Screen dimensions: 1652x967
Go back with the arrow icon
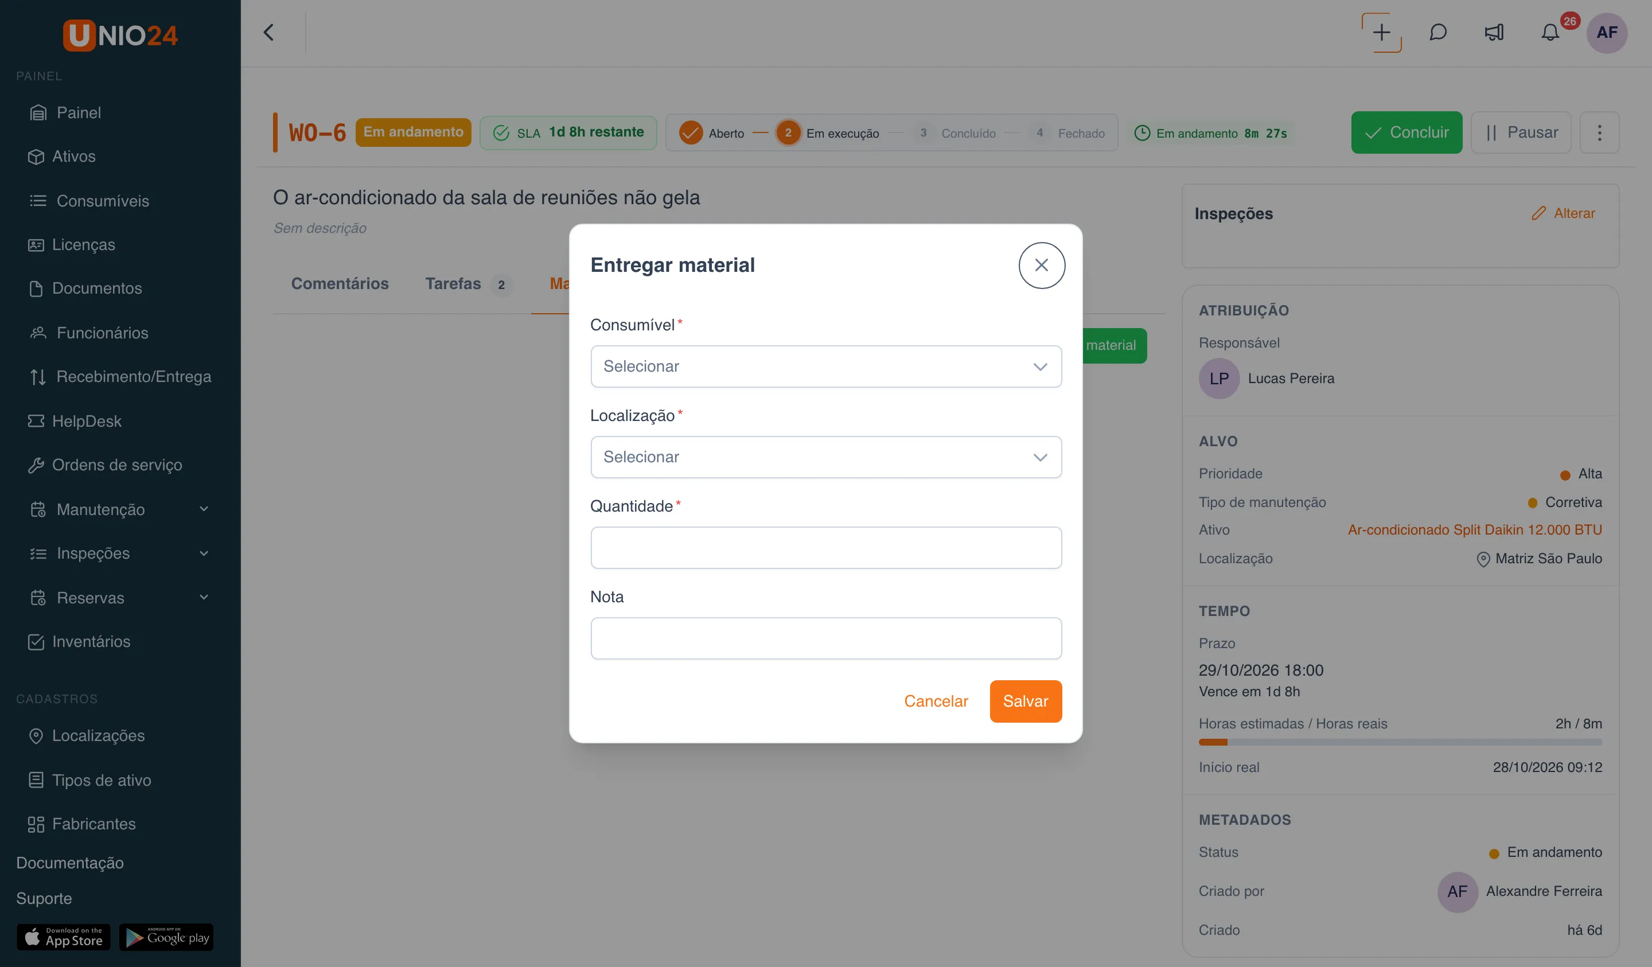coord(269,32)
